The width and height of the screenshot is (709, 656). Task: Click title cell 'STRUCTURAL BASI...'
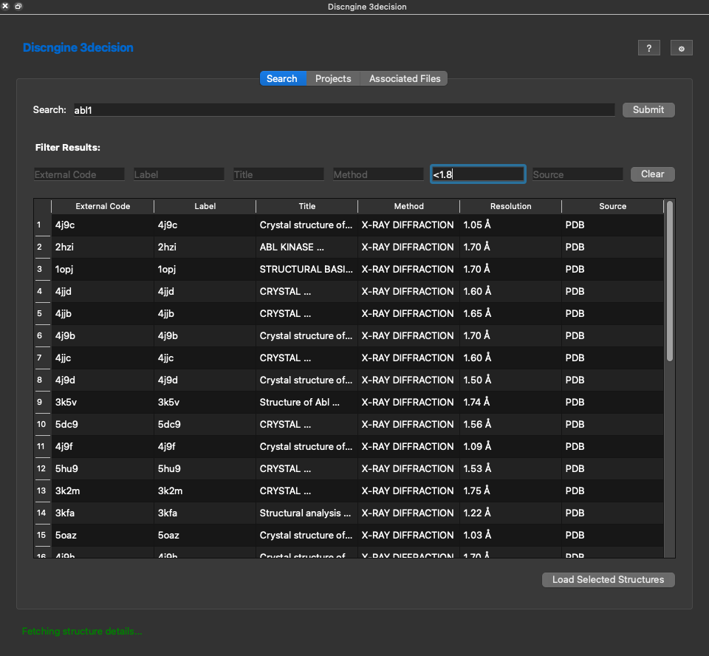(x=307, y=269)
